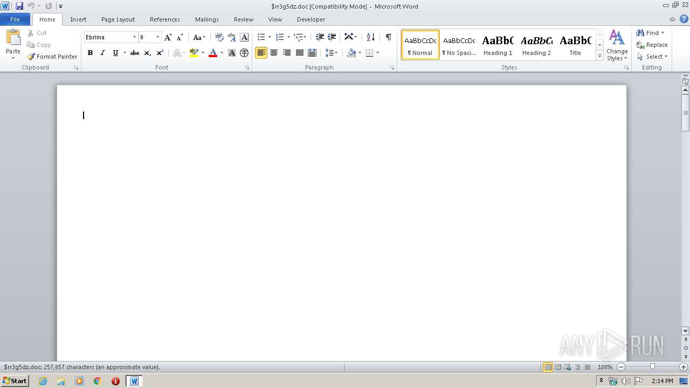Open the References tab
This screenshot has height=388, width=690.
165,19
